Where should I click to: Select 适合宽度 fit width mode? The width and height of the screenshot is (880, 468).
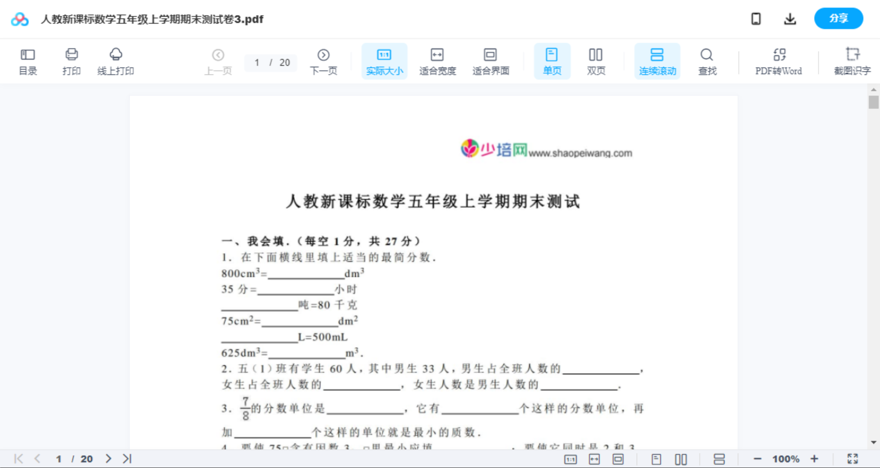(437, 61)
